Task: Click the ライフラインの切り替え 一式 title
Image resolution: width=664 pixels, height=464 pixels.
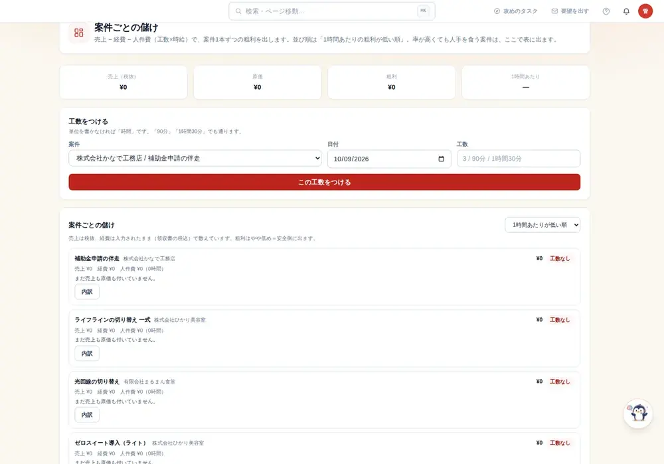Action: (112, 320)
